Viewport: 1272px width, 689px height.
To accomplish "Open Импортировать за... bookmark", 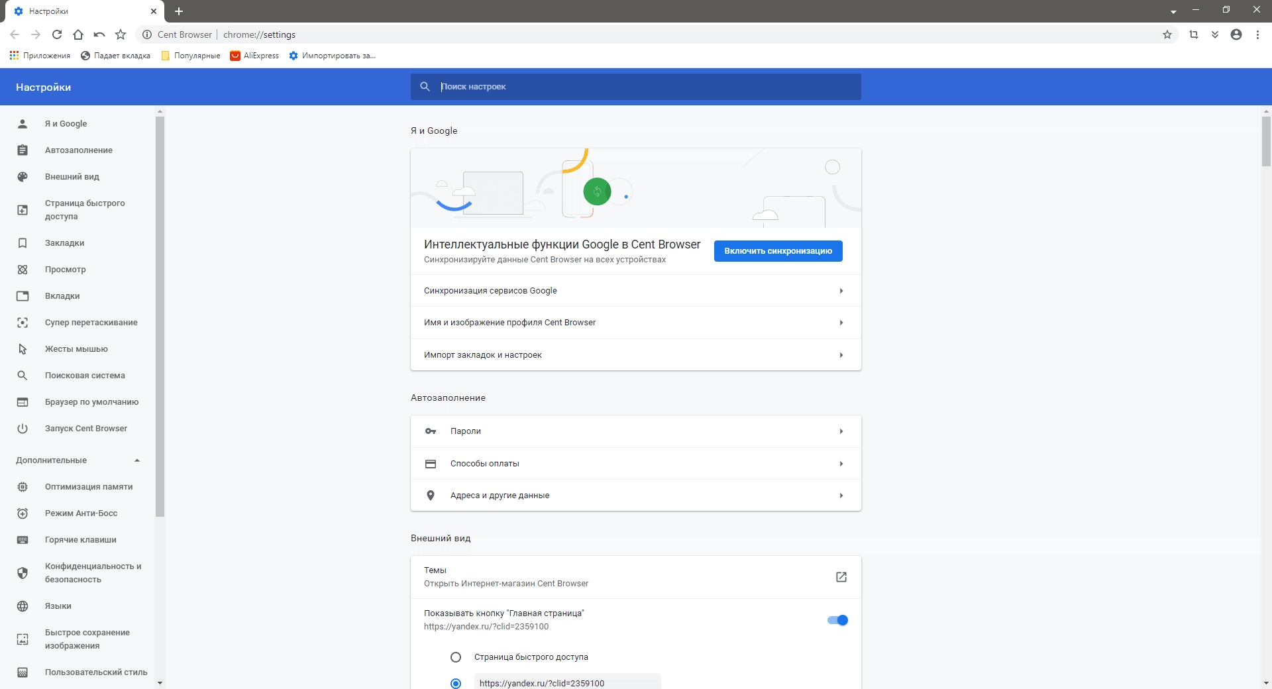I will pos(332,56).
